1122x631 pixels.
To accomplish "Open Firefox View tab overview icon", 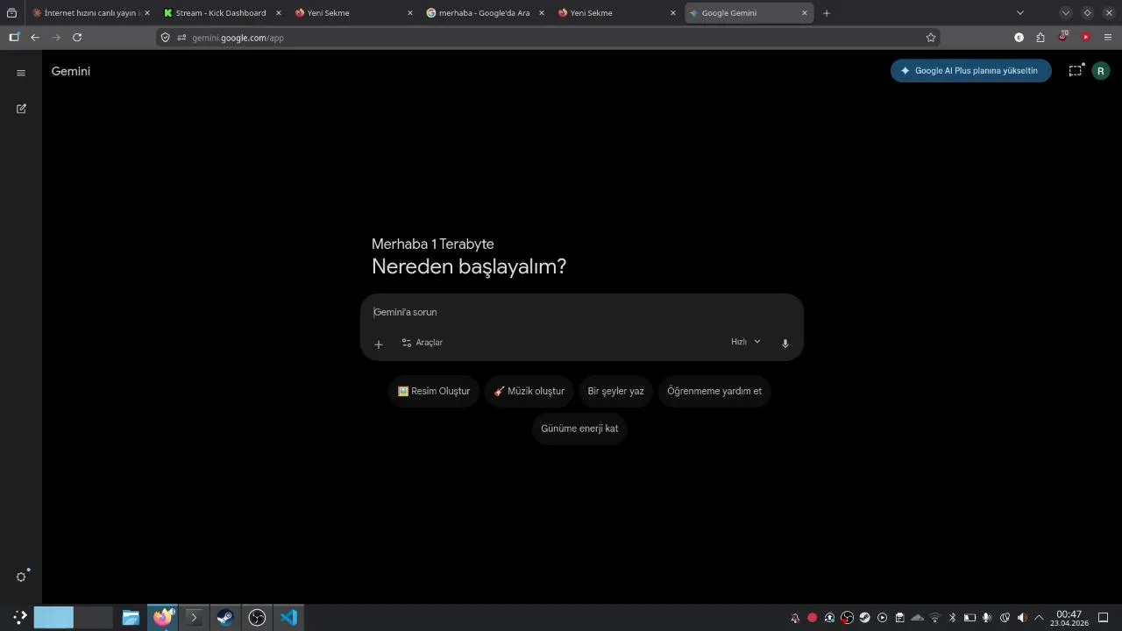I will 11,13.
